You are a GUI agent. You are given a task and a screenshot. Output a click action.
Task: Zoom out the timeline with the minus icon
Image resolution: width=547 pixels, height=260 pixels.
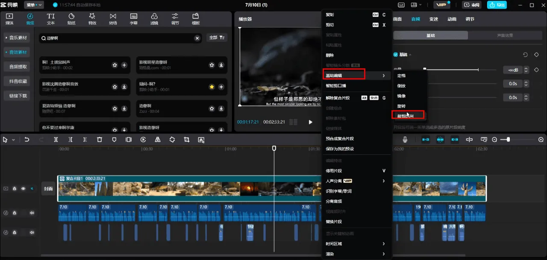pyautogui.click(x=494, y=140)
